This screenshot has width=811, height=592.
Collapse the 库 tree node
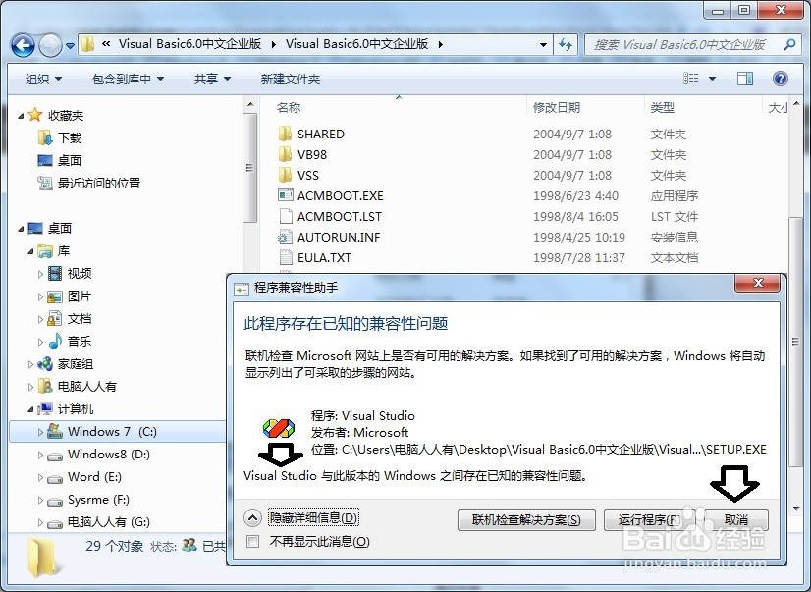30,251
